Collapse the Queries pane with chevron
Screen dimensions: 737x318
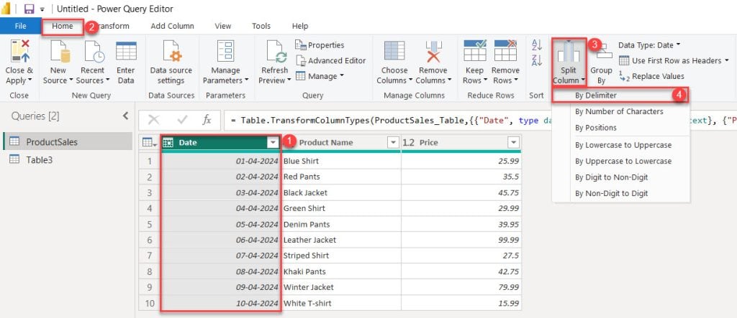pos(125,116)
